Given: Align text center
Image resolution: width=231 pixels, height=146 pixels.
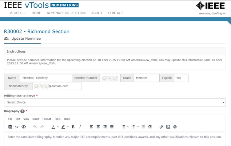Looking at the screenshot, I should (x=98, y=127).
